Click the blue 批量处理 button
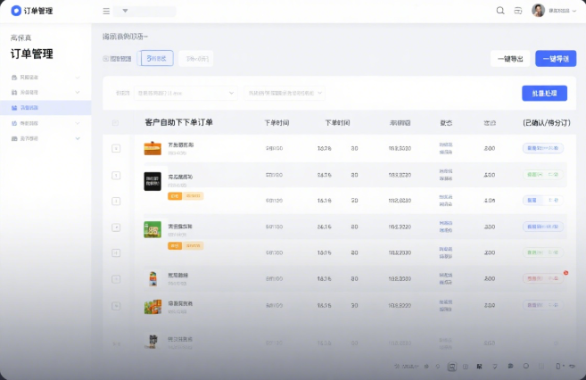 (544, 93)
